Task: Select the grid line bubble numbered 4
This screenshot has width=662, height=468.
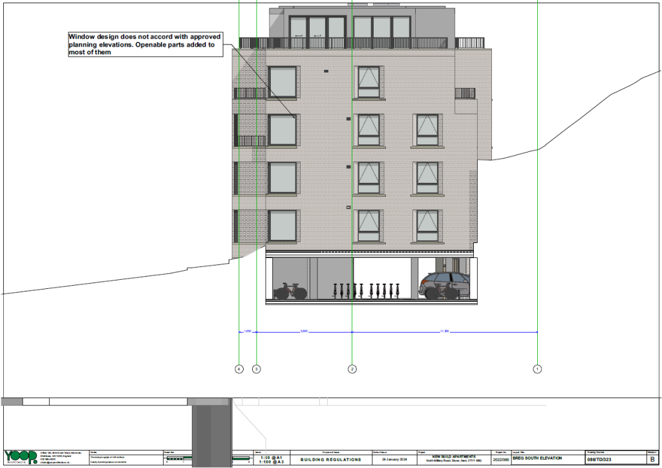Action: point(239,369)
